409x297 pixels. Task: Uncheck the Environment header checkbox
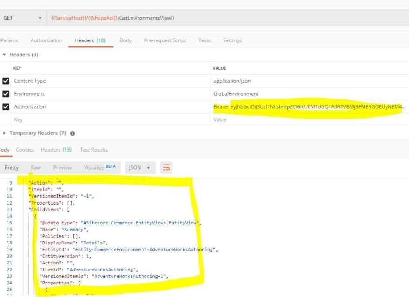tap(6, 93)
